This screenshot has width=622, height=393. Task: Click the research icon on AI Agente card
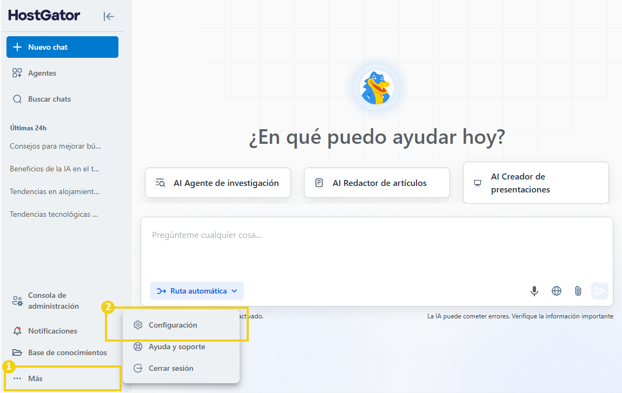(x=160, y=183)
